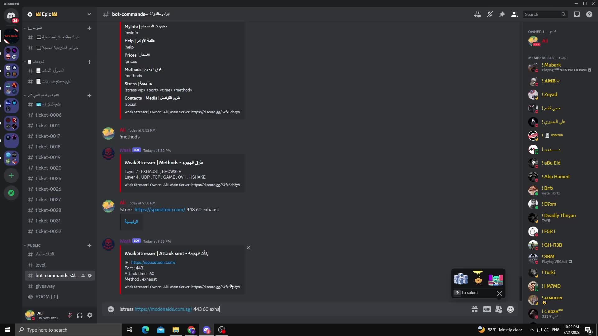Image resolution: width=598 pixels, height=336 pixels.
Task: Toggle microphone mute in user panel
Action: 70,315
